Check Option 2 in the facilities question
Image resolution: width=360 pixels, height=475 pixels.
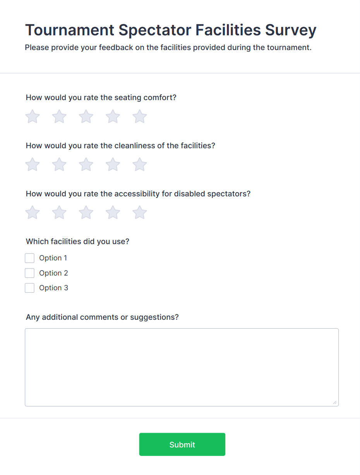[29, 273]
